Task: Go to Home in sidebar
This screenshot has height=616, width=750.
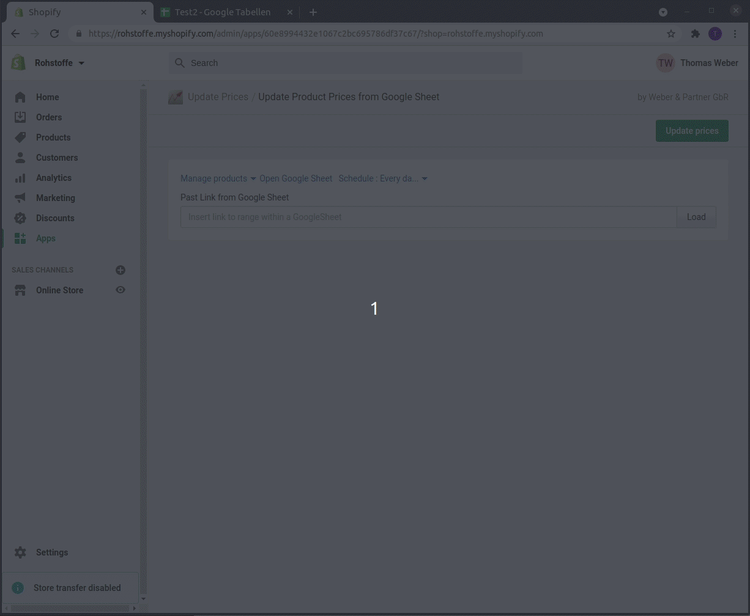Action: (48, 97)
